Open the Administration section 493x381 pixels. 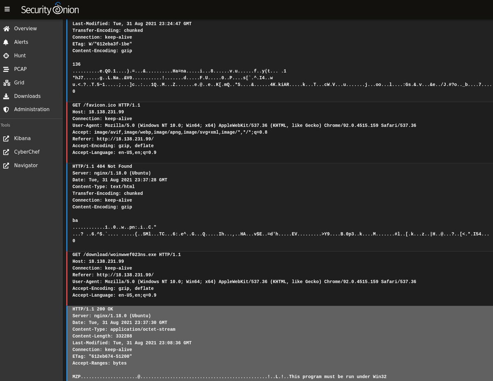(x=32, y=110)
